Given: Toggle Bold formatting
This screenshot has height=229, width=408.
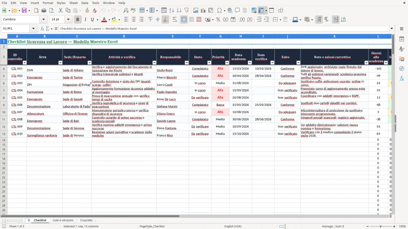Looking at the screenshot, I should [x=78, y=20].
